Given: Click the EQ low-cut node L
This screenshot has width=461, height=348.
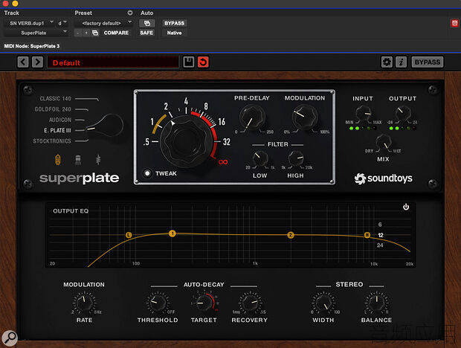Looking at the screenshot, I should pyautogui.click(x=129, y=235).
